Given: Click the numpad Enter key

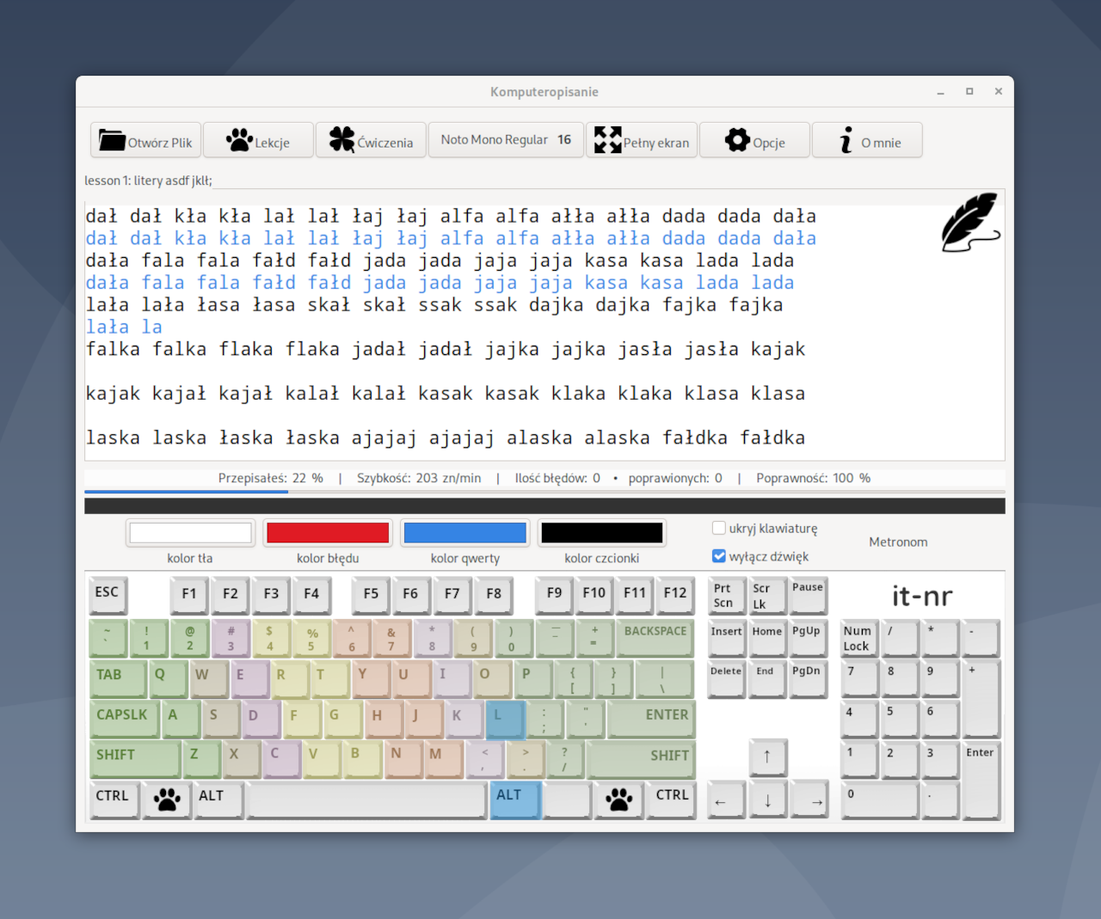Looking at the screenshot, I should click(981, 780).
